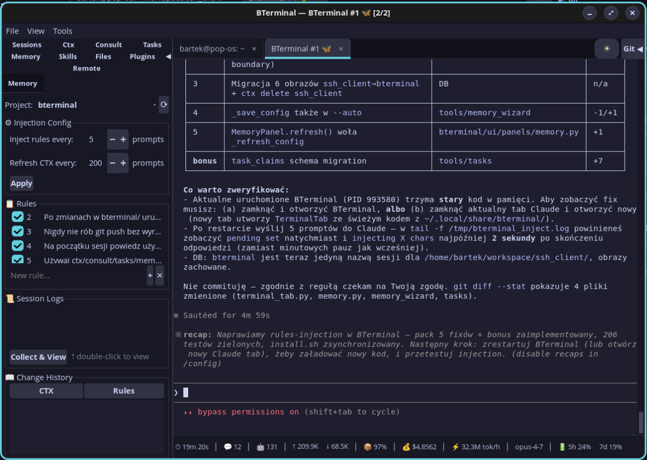The height and width of the screenshot is (460, 647).
Task: Open the File menu
Action: click(x=12, y=31)
